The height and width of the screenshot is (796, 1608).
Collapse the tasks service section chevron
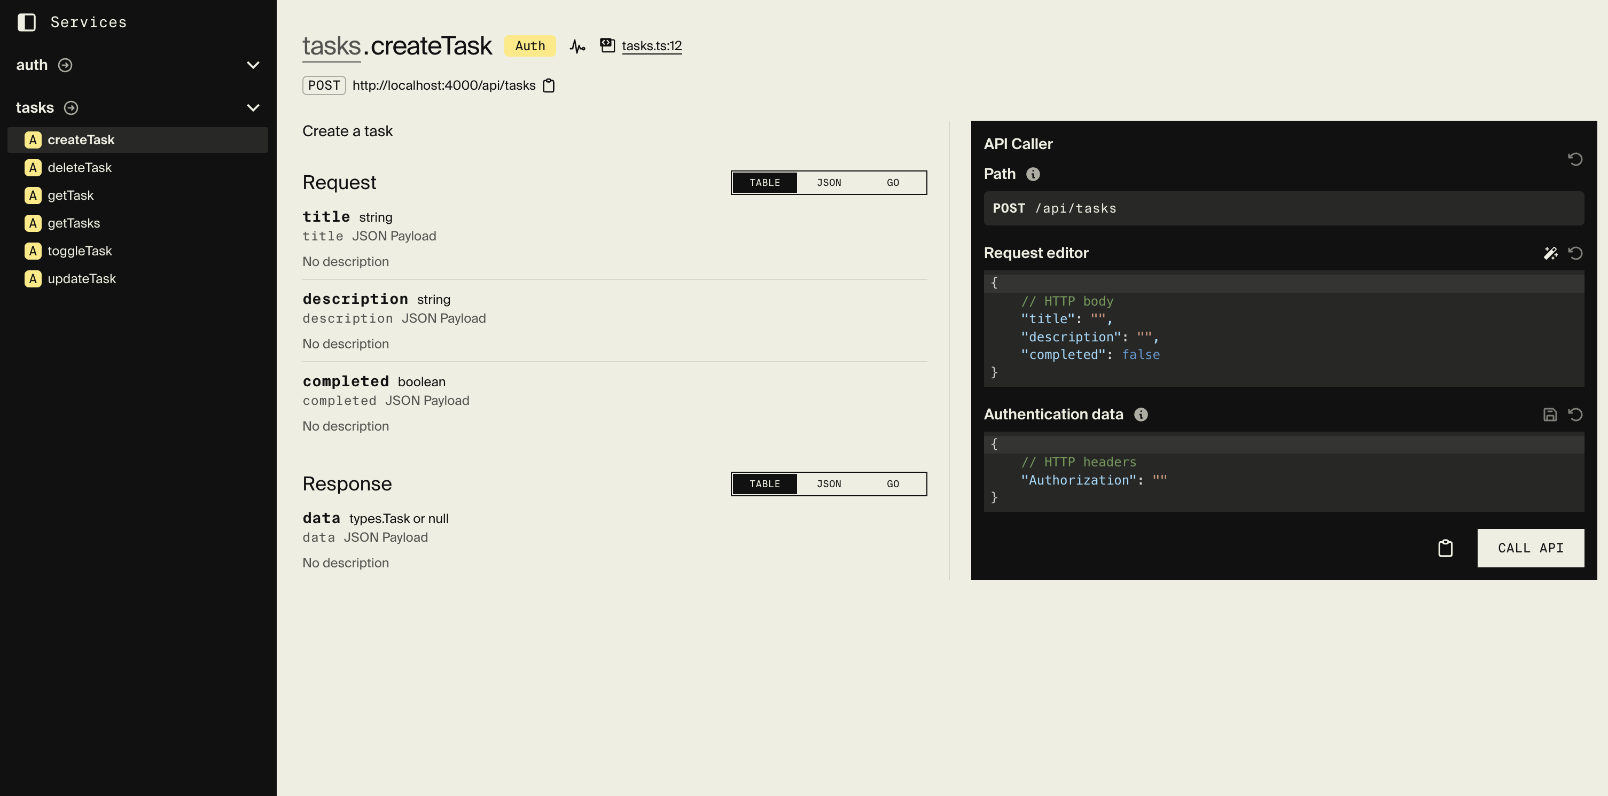point(253,108)
